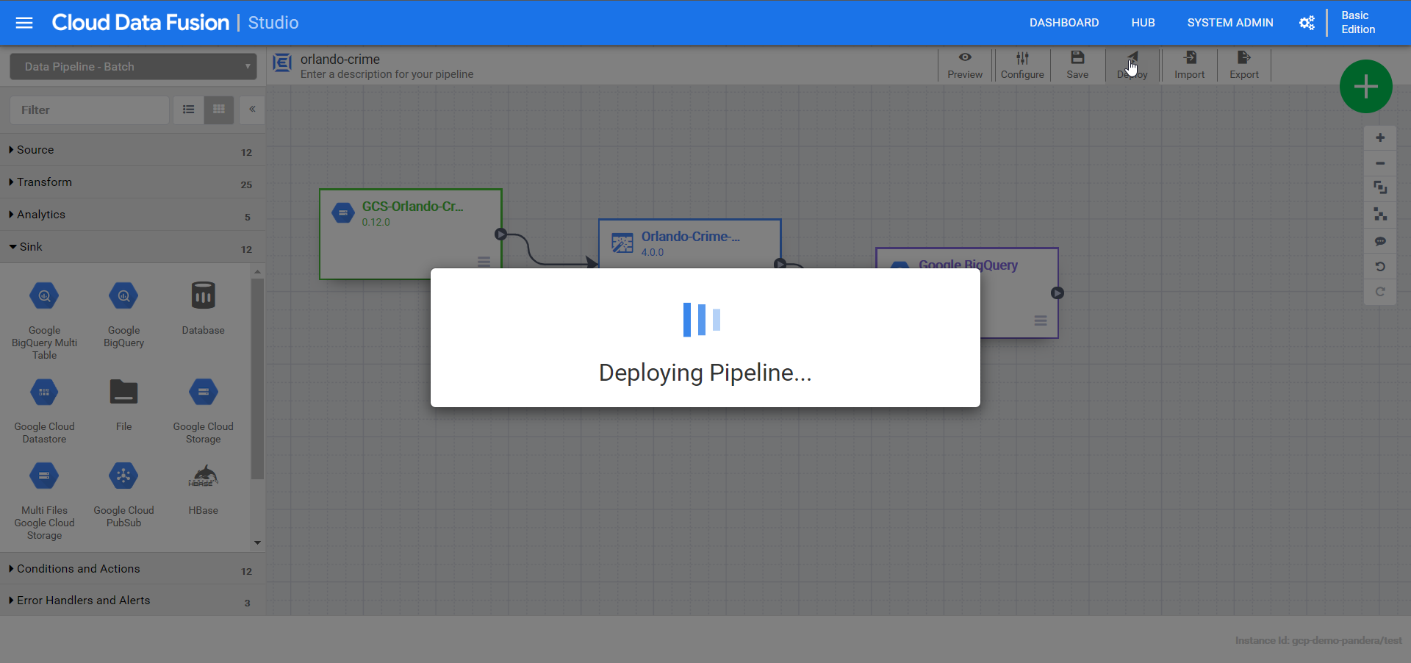
Task: Click the green add entity button
Action: point(1365,87)
